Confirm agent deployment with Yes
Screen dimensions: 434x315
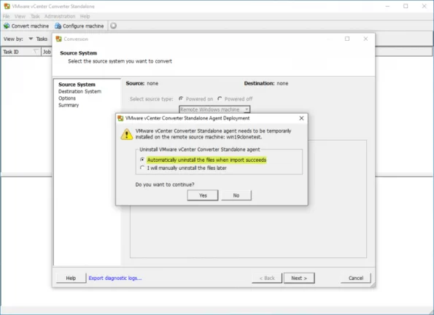click(x=203, y=195)
